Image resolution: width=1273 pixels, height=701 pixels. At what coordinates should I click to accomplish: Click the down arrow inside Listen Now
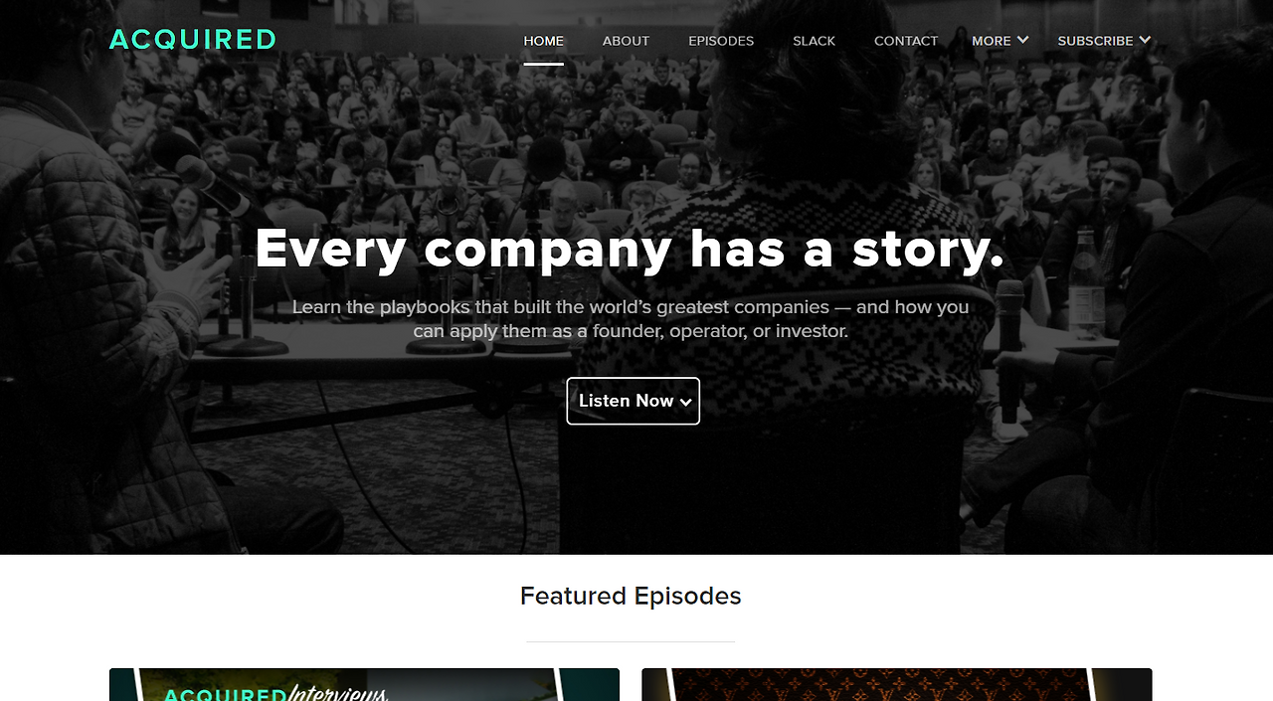click(x=685, y=402)
